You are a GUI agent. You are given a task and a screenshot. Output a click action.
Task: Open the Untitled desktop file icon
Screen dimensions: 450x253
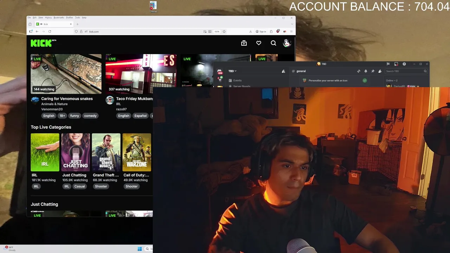pyautogui.click(x=153, y=7)
